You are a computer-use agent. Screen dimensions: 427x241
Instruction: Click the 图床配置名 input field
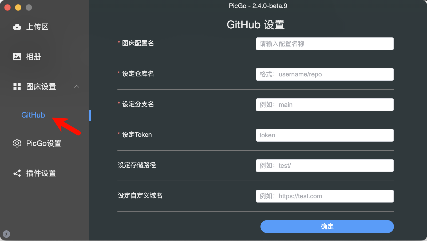pyautogui.click(x=324, y=44)
